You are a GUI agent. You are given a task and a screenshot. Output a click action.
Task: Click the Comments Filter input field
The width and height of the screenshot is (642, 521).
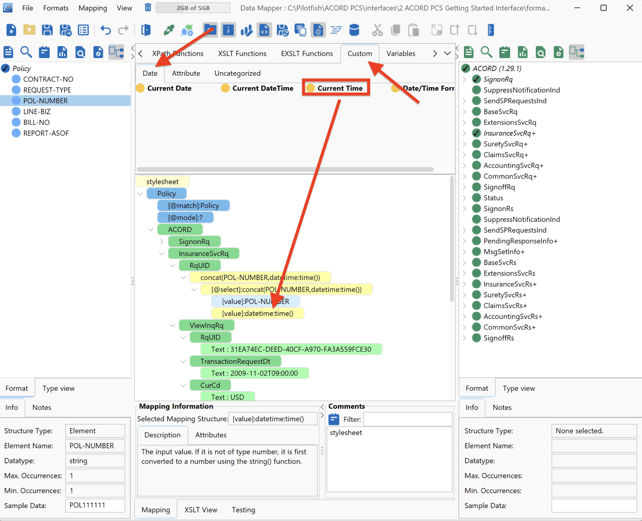tap(408, 419)
